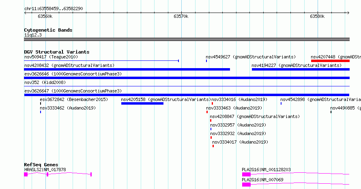
Task: Click the Cytogenetic Bands track title
Action: (x=48, y=30)
